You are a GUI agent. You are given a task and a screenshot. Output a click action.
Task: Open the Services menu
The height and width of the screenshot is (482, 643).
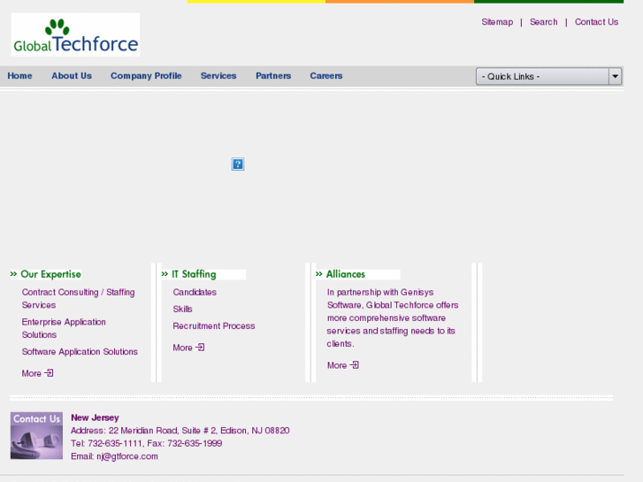[218, 76]
